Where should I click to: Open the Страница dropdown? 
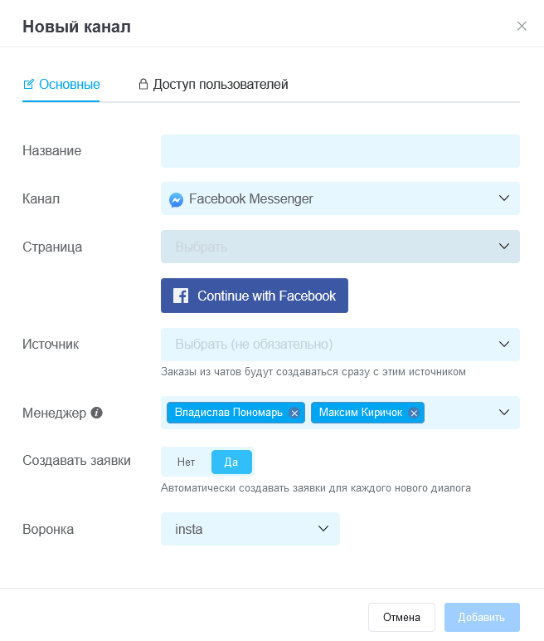(340, 247)
